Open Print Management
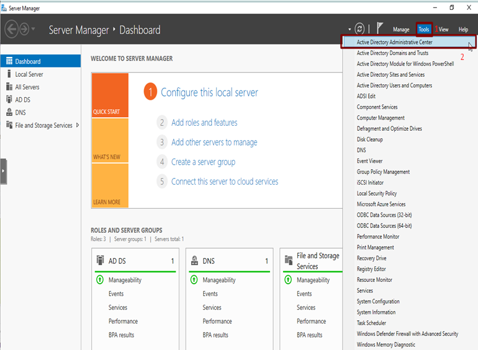This screenshot has width=478, height=350. 376,248
